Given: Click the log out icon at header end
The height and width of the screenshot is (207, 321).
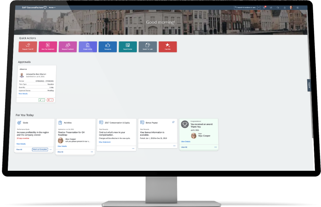Looking at the screenshot, I should pos(298,7).
